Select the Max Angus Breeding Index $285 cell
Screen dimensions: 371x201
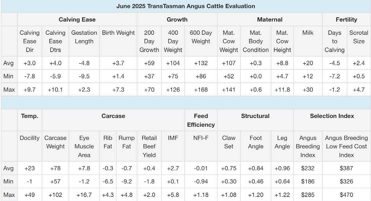pyautogui.click(x=308, y=195)
